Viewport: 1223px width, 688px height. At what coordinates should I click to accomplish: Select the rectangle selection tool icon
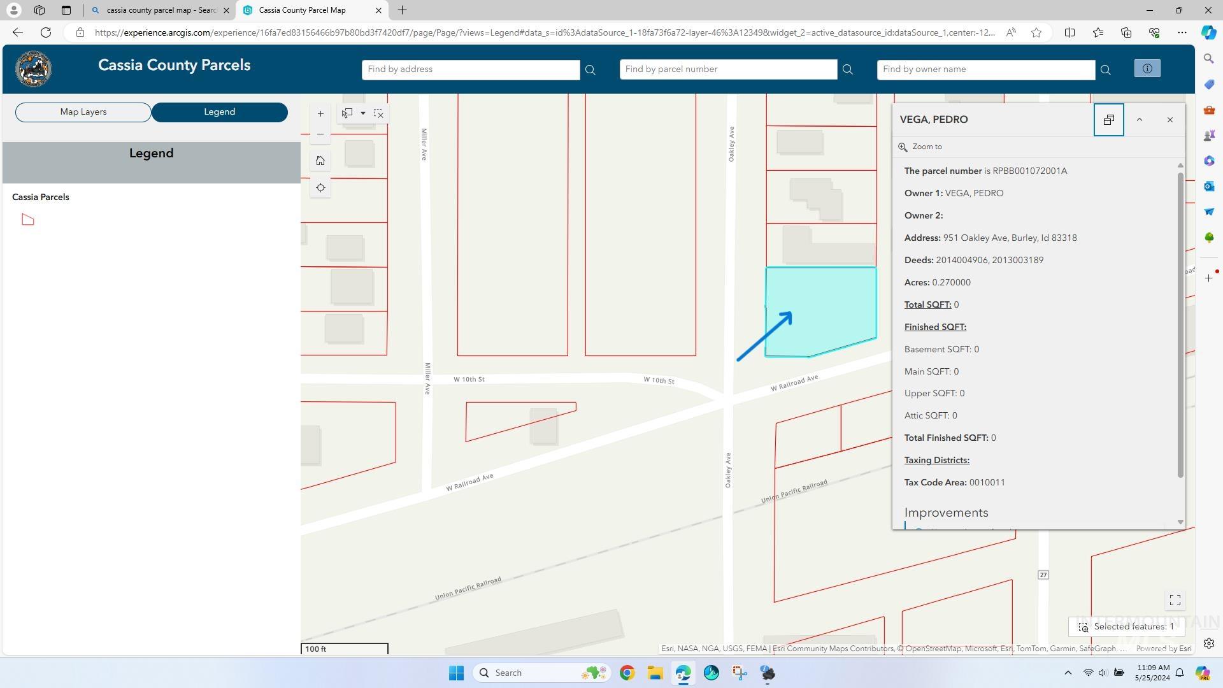(347, 113)
